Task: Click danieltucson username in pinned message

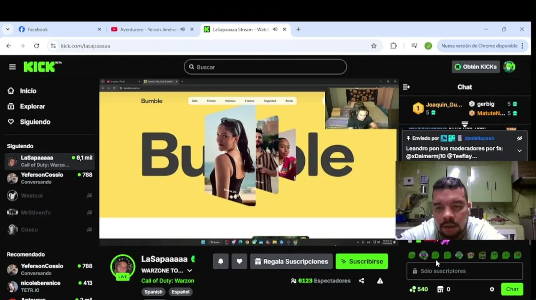Action: (x=479, y=138)
